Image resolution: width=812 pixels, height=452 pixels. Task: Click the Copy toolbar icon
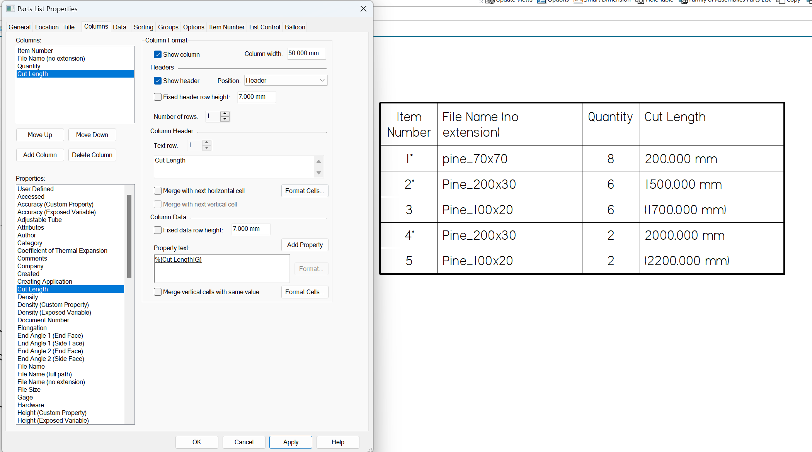(x=780, y=2)
